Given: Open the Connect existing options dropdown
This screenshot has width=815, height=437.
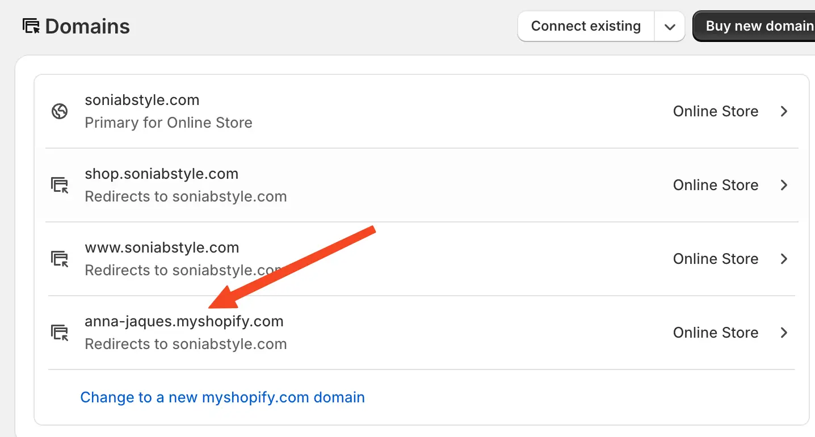Looking at the screenshot, I should click(x=670, y=26).
